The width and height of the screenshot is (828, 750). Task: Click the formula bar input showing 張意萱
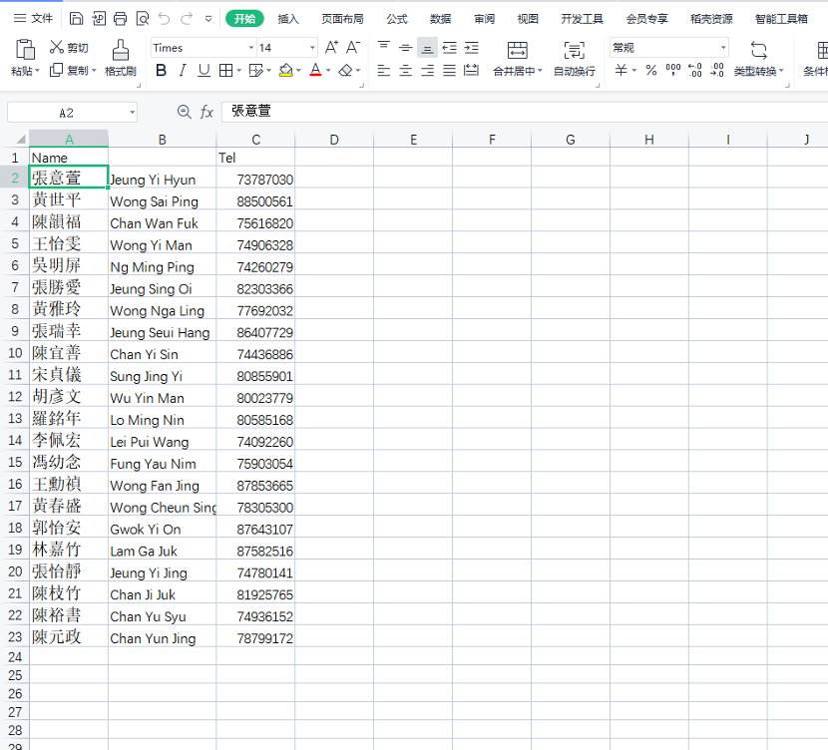(525, 112)
